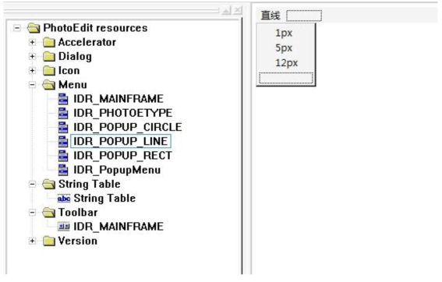Select IDR_MAINFRAME under the Toolbar folder
442x282 pixels.
point(118,227)
